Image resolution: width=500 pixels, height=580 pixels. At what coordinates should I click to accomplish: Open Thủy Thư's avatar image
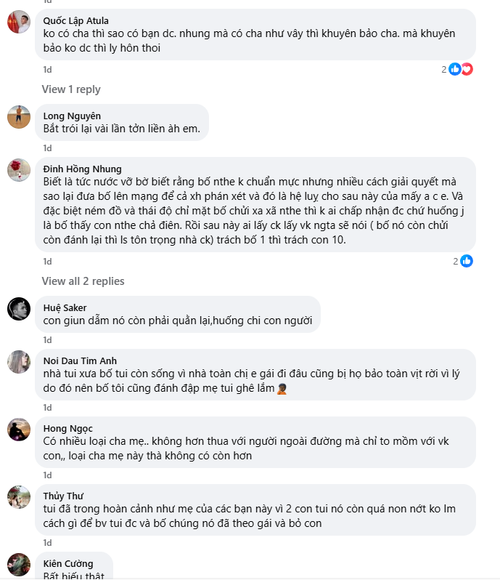19,497
